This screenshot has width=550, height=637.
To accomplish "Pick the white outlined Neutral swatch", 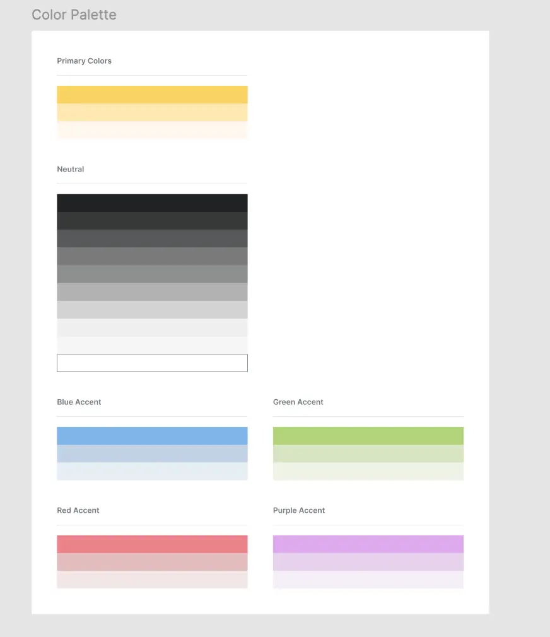I will tap(152, 363).
